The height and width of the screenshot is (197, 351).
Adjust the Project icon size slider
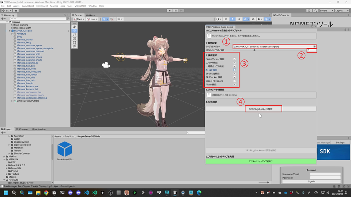[x=268, y=182]
